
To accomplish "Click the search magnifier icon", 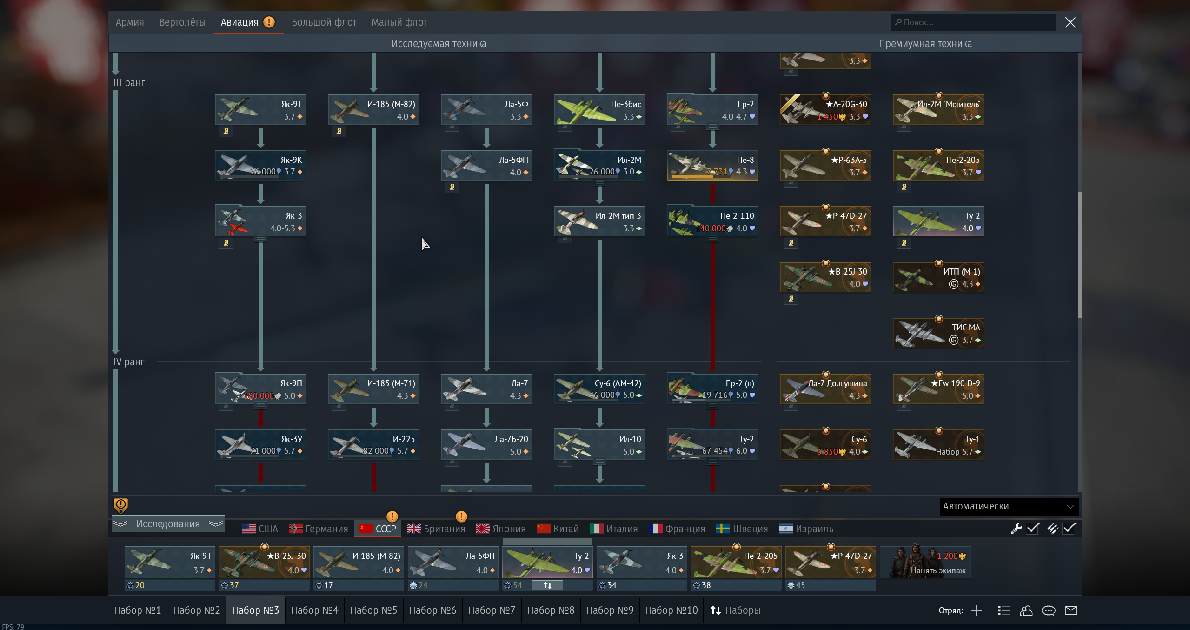I will click(x=898, y=22).
